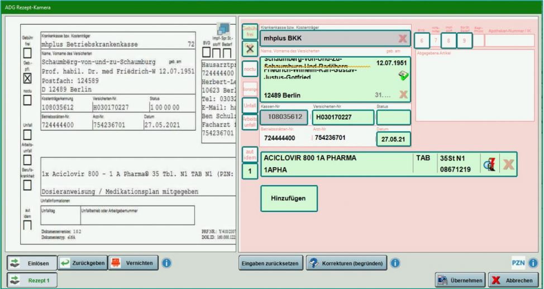Click 12489 Berlin in the right form

[x=282, y=96]
